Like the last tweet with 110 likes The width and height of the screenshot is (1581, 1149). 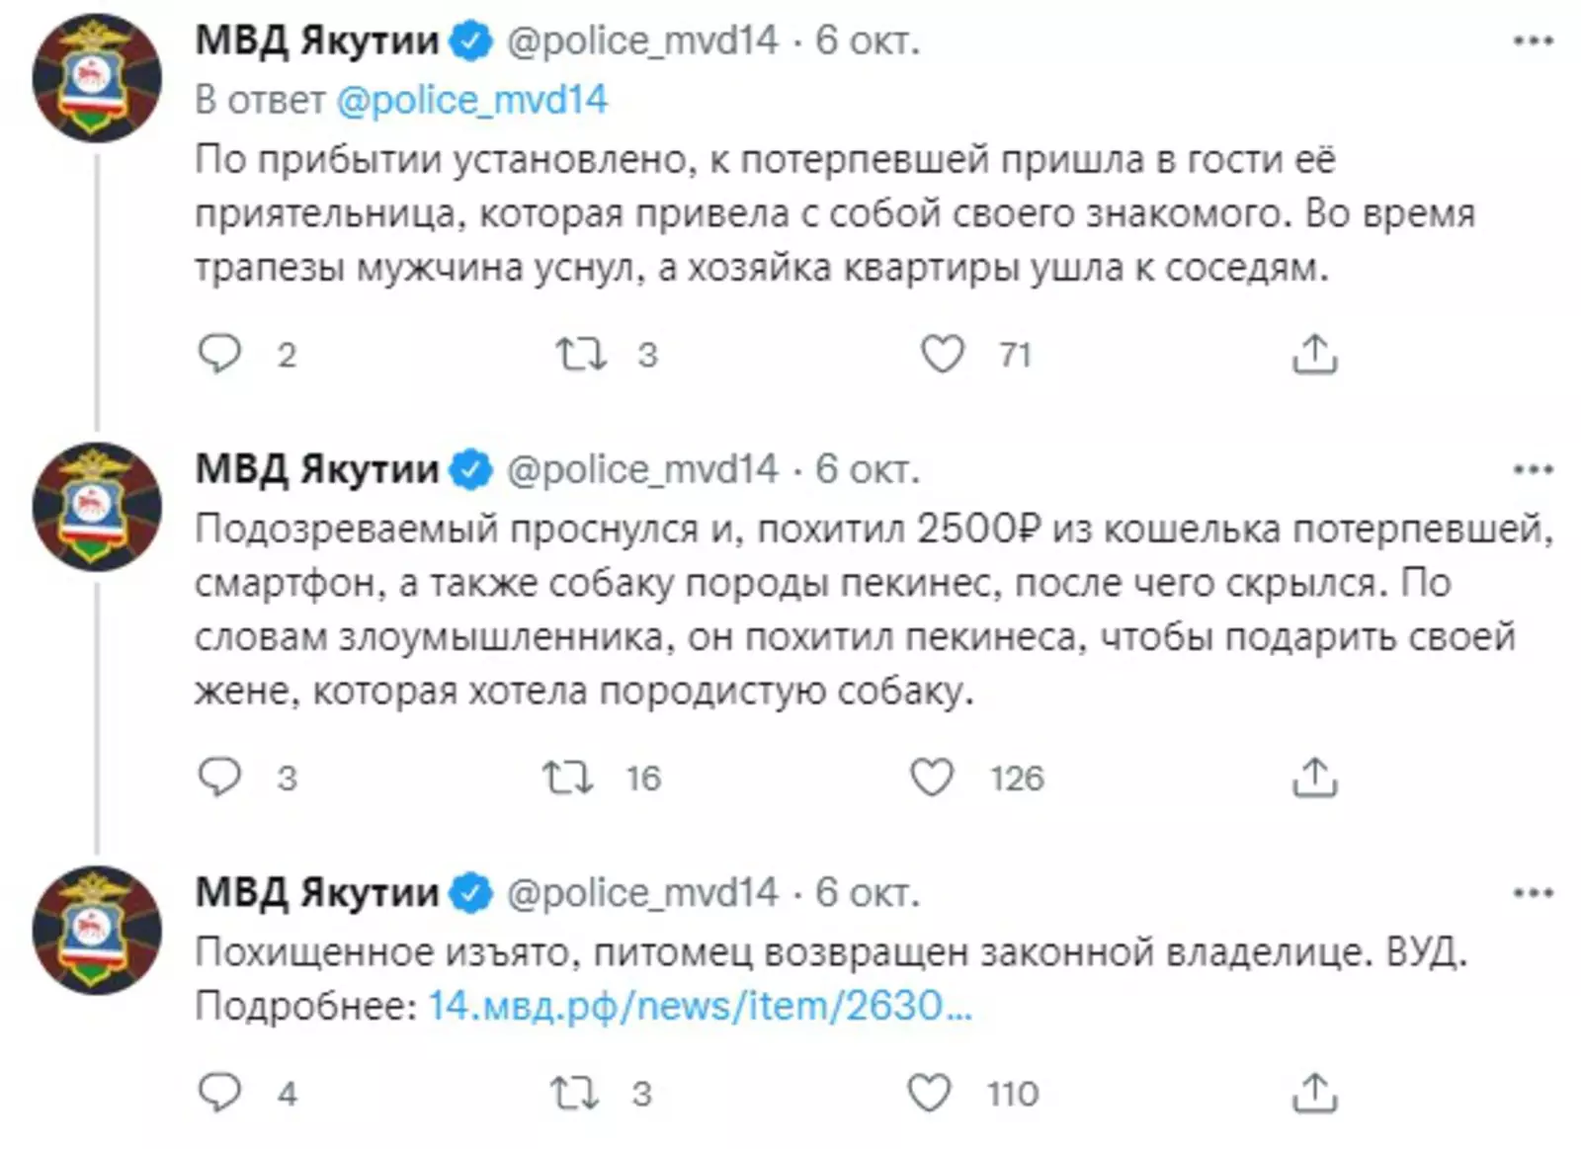click(929, 1093)
